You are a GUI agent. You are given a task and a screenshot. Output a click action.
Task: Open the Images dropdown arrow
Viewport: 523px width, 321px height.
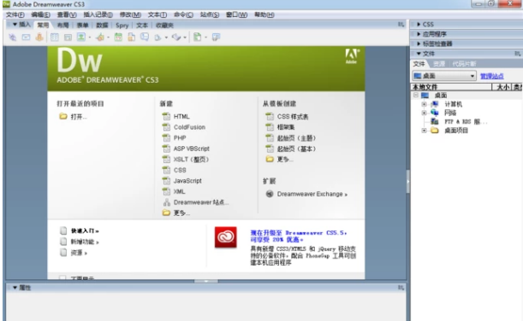point(90,38)
